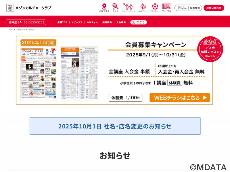This screenshot has height=172, width=230.
Task: Click the WEBチラシはこちら orange button
Action: click(x=180, y=97)
